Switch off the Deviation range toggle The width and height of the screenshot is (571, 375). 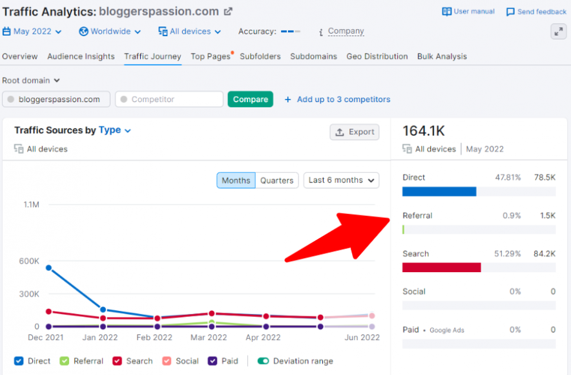point(264,361)
